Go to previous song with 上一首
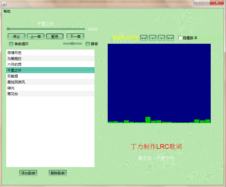This screenshot has height=187, width=226. [x=36, y=36]
